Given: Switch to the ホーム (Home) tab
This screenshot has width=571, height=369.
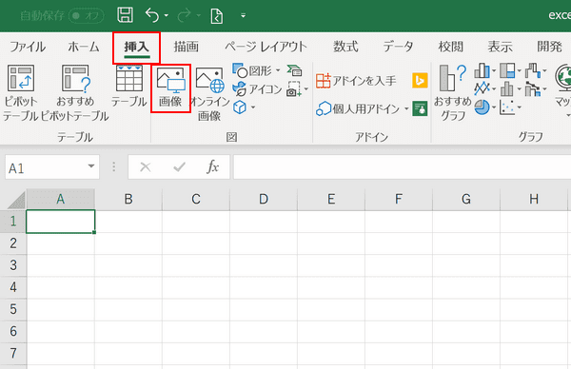Looking at the screenshot, I should pyautogui.click(x=84, y=47).
